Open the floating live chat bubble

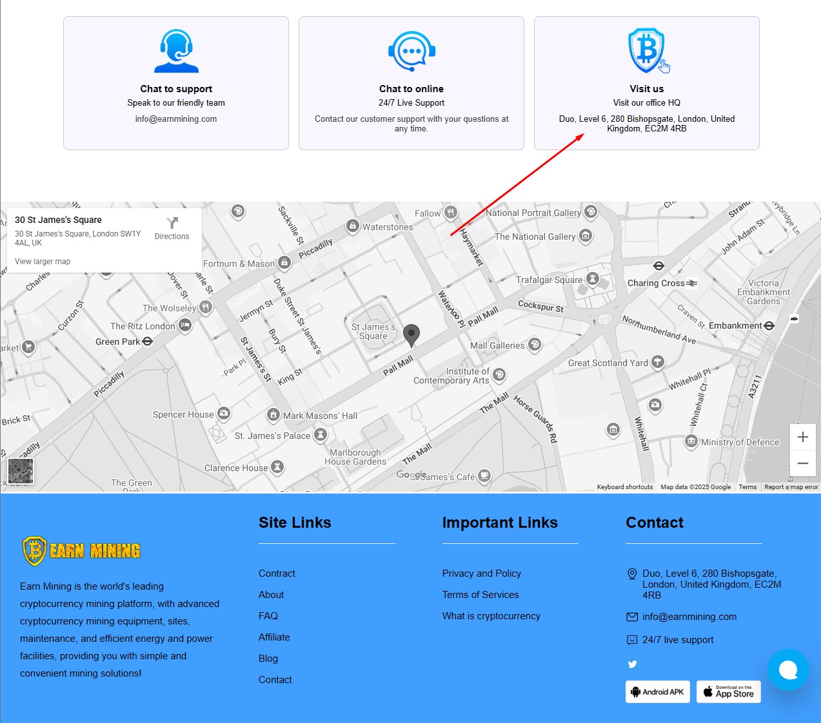(787, 670)
